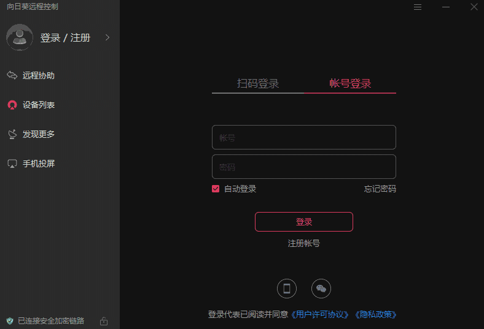
Task: Click the 手机投屏 screen-cast icon
Action: click(x=12, y=164)
